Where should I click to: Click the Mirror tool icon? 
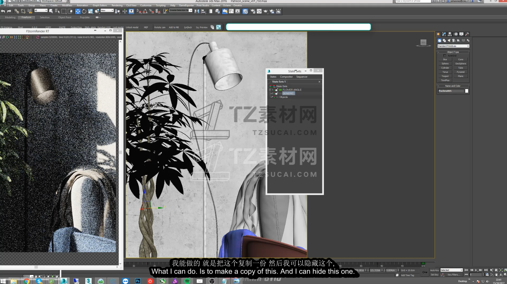[197, 11]
